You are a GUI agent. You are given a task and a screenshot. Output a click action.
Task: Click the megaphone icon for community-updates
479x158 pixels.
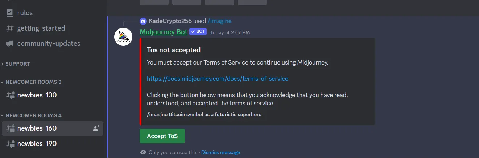pyautogui.click(x=10, y=44)
